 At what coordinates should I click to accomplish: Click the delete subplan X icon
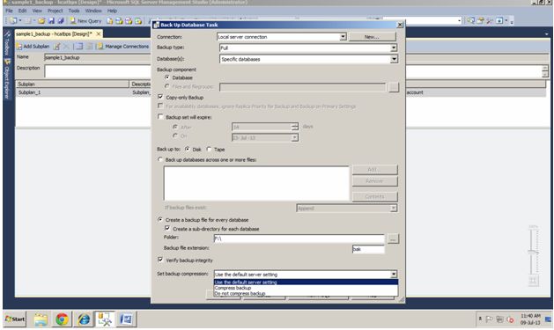point(66,47)
